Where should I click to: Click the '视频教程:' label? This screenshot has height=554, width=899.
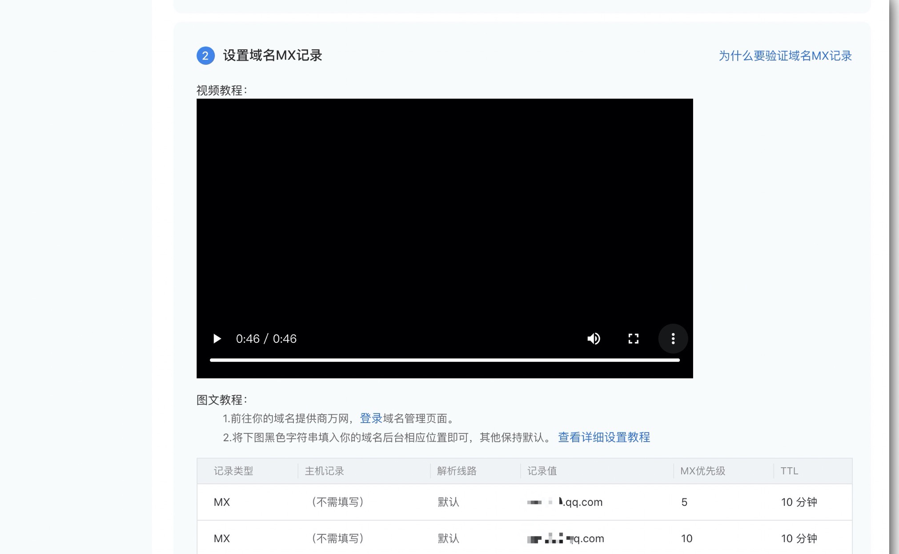tap(222, 89)
